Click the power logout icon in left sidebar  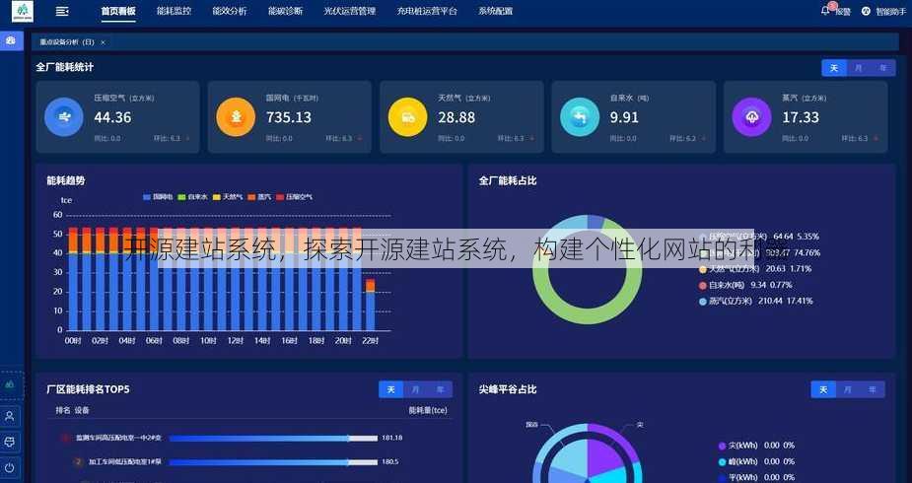10,468
